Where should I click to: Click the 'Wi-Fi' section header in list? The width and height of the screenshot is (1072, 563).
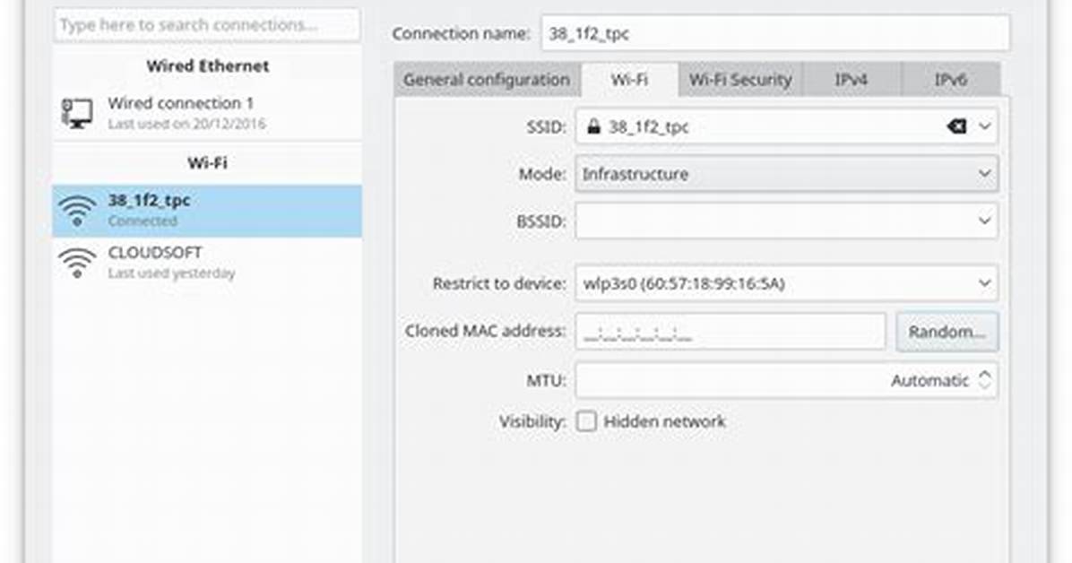click(207, 163)
